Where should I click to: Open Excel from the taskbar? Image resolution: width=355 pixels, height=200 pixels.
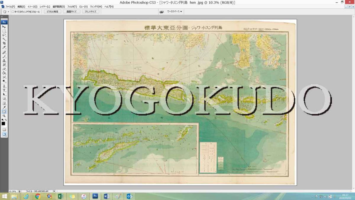pyautogui.click(x=61, y=196)
